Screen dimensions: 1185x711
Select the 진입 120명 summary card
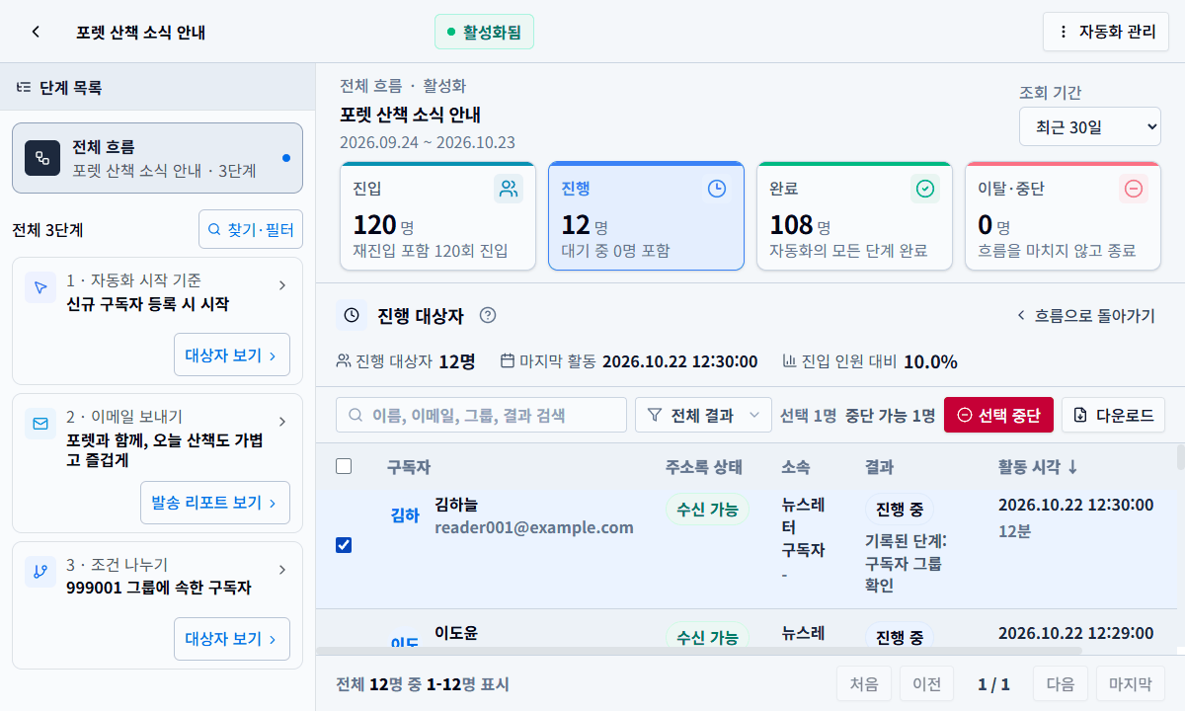(437, 216)
